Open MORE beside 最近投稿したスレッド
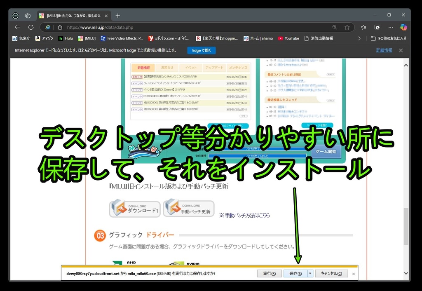422x291 pixels. (x=331, y=100)
